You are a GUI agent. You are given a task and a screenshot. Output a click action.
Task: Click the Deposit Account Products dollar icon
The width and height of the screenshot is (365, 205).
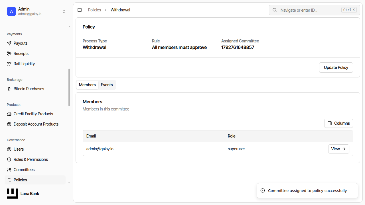click(x=9, y=124)
